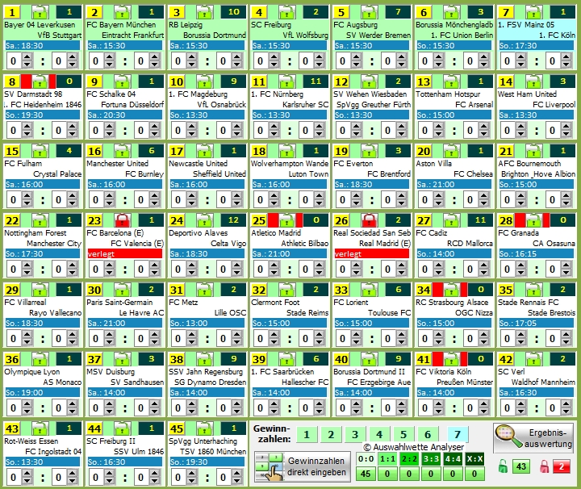
Task: Toggle lock state of match 15 FC Fulham
Action: (40, 151)
